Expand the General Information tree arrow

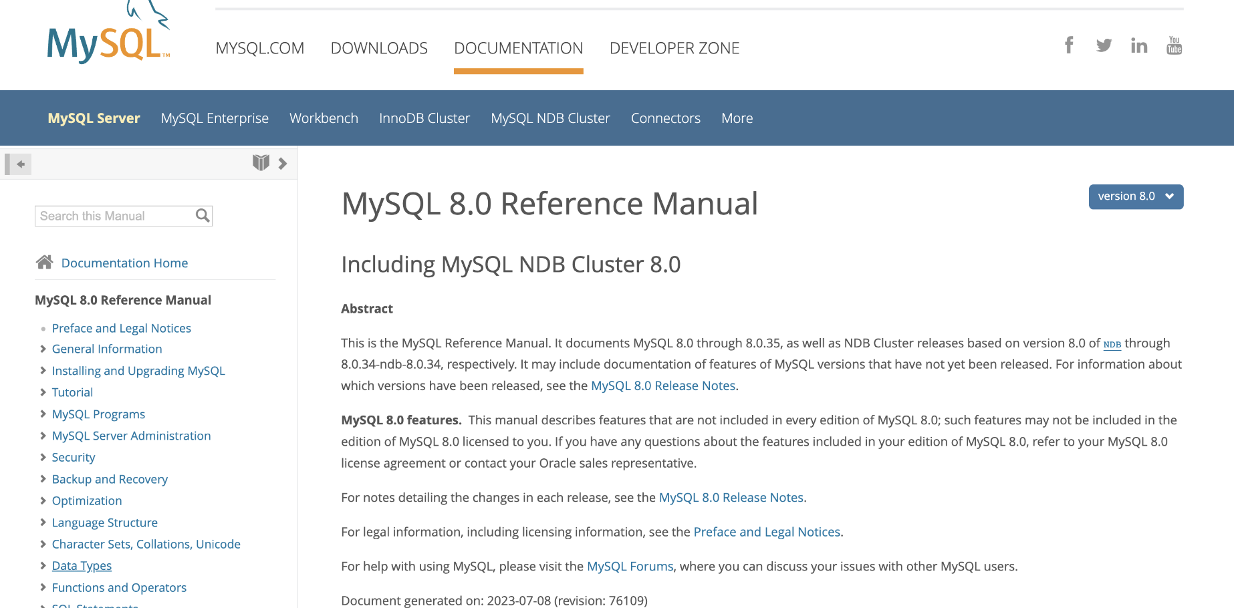coord(43,349)
